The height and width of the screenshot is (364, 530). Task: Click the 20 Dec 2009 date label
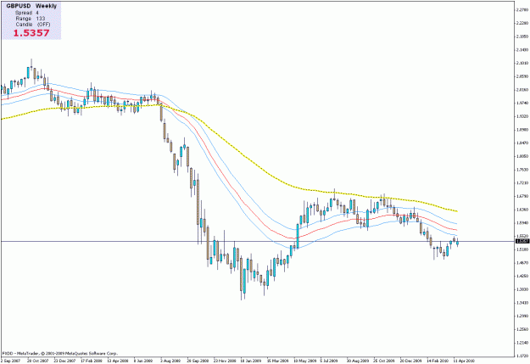click(411, 361)
